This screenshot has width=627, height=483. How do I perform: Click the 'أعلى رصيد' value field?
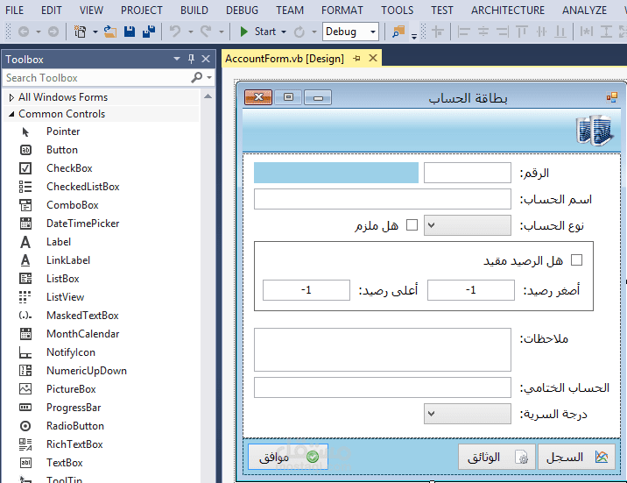pyautogui.click(x=306, y=290)
